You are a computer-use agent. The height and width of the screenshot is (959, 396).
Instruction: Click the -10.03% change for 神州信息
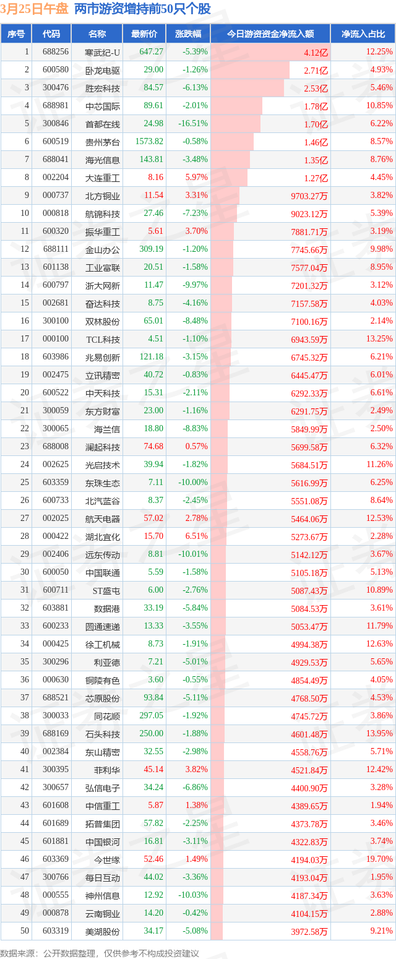193,895
